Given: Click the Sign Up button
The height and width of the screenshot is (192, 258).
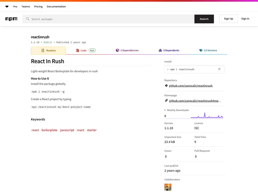Looking at the screenshot, I should 228,19.
